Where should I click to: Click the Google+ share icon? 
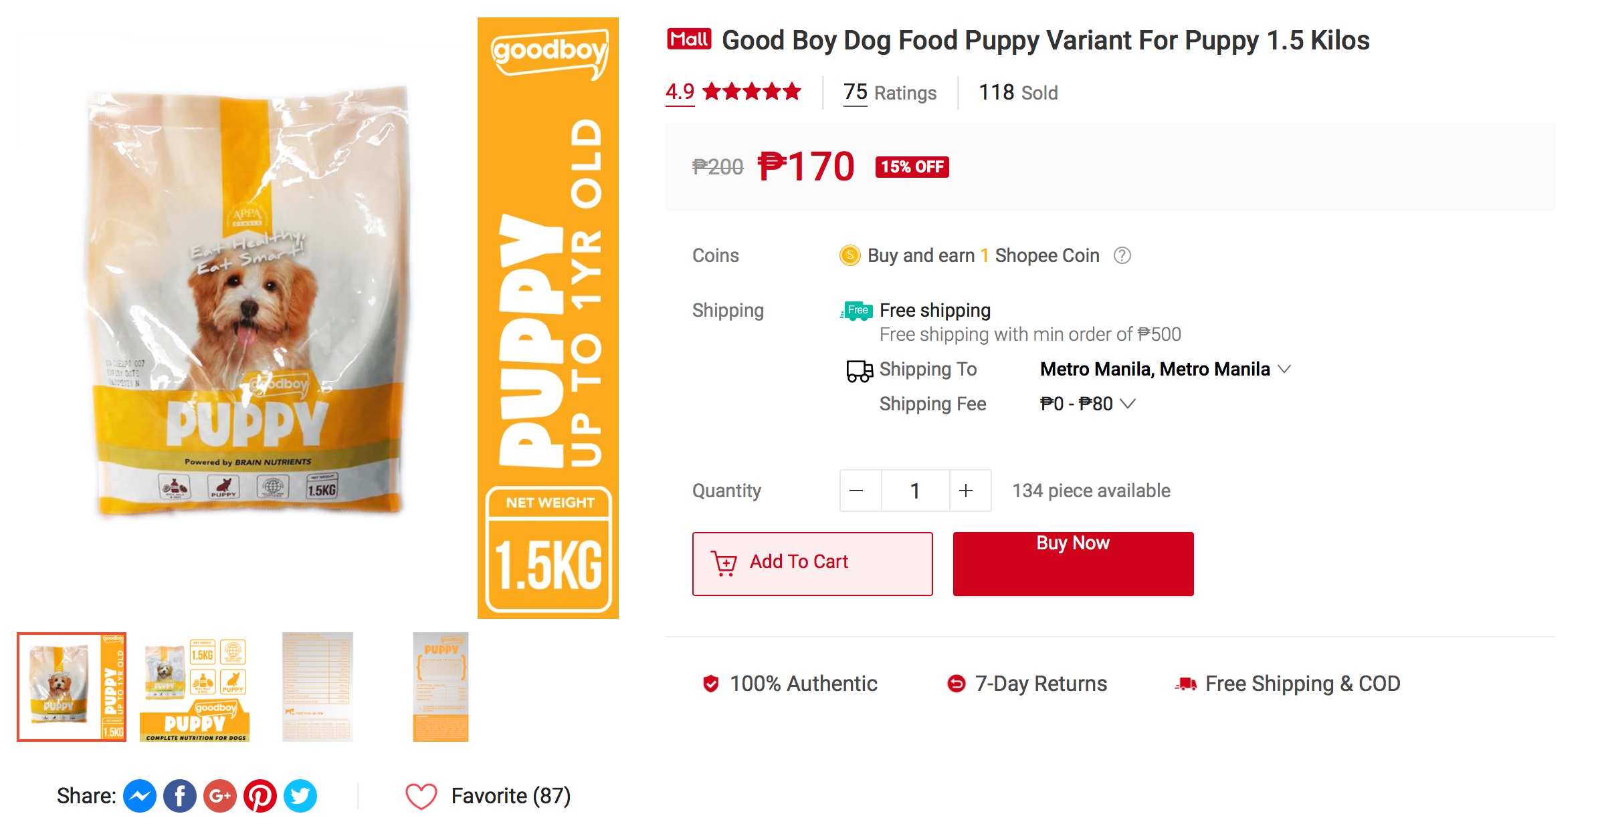coord(221,795)
